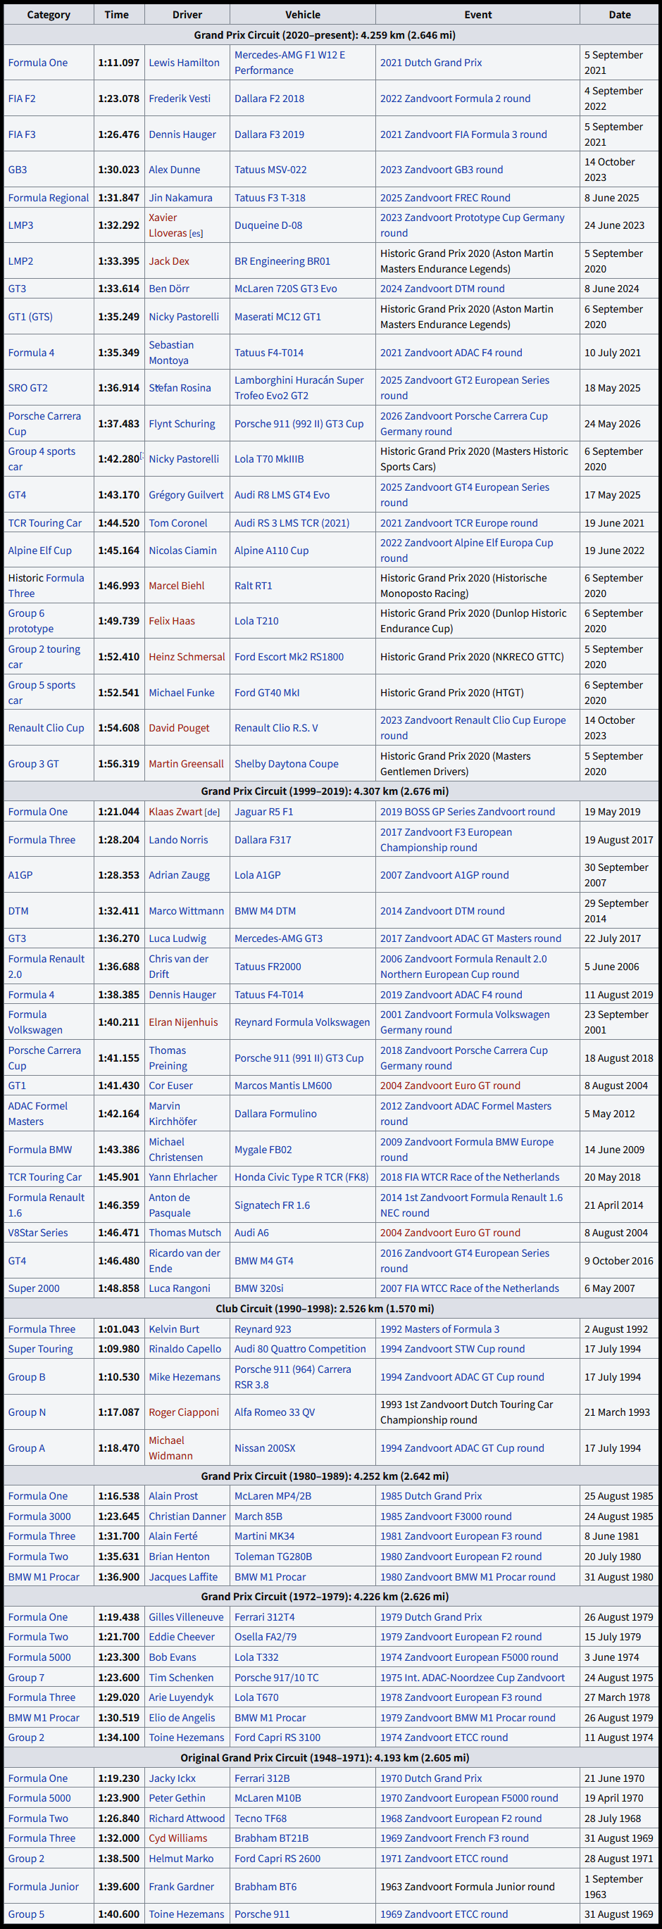This screenshot has width=662, height=1929.
Task: Click A1GP category link
Action: pos(20,875)
